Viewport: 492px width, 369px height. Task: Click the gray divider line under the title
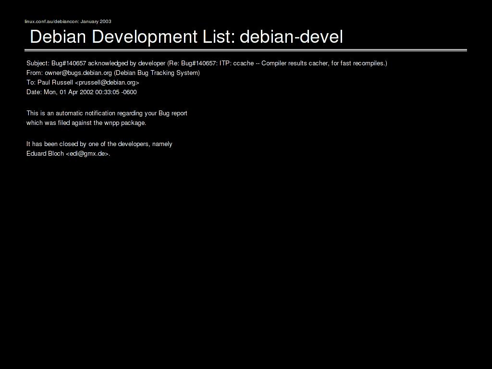coord(246,50)
